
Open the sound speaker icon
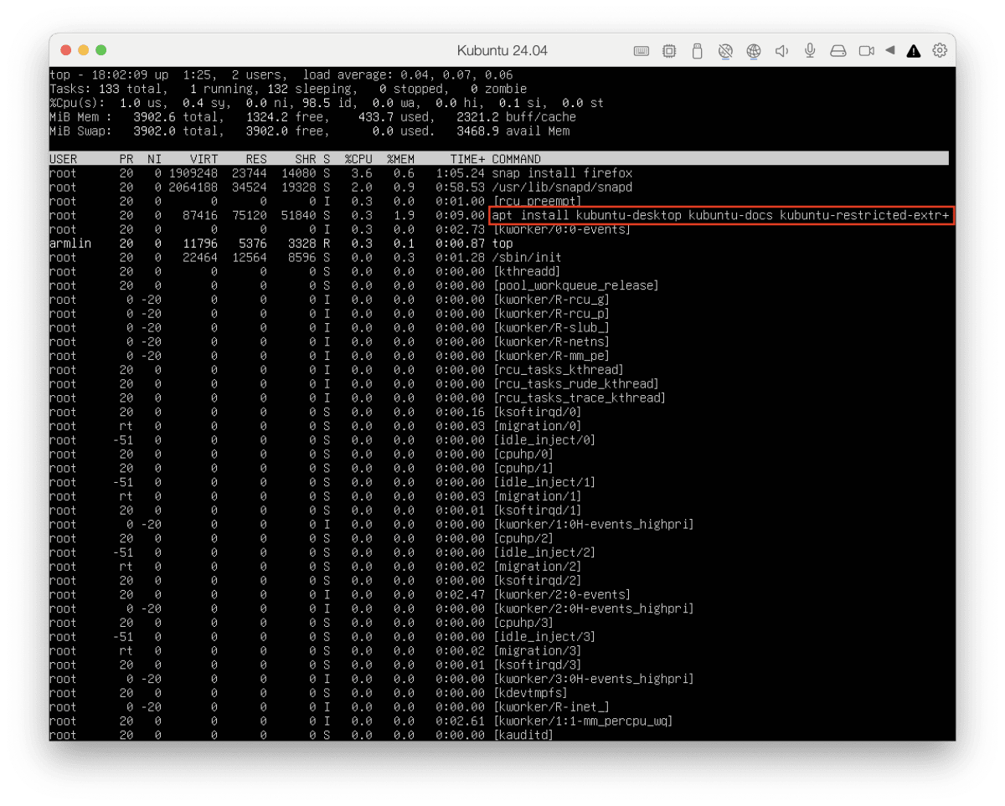click(x=781, y=51)
